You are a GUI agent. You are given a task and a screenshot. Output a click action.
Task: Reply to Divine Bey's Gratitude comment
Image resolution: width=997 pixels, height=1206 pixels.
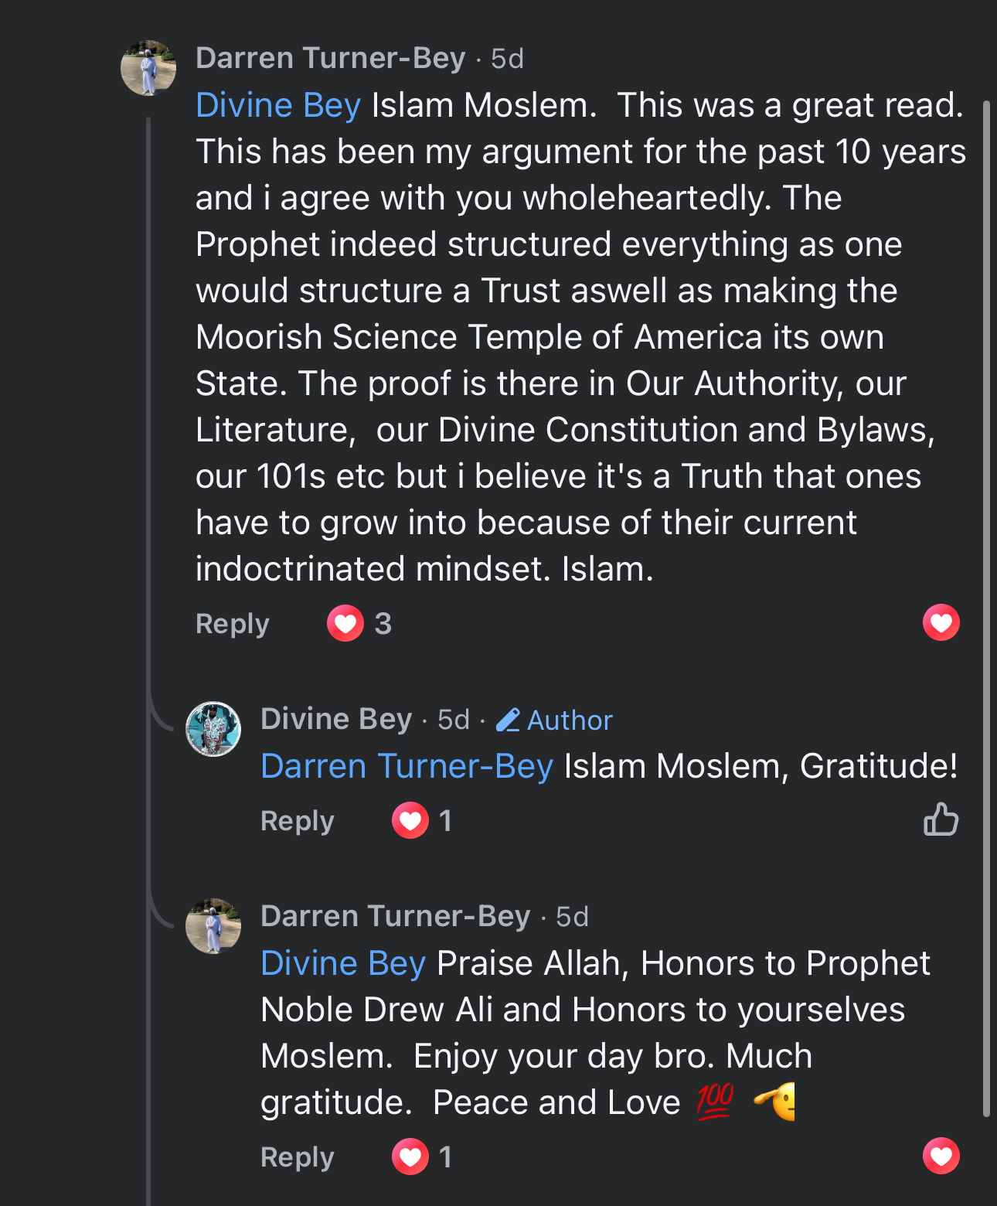(297, 821)
